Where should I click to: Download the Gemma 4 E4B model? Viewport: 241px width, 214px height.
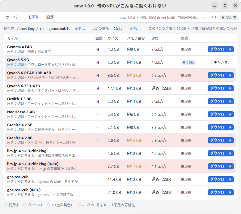221,49
